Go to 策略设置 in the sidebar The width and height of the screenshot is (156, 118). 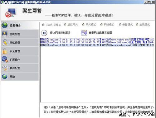(20, 42)
